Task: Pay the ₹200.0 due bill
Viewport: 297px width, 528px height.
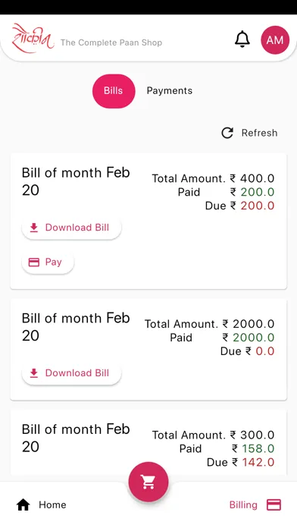Action: [x=48, y=262]
